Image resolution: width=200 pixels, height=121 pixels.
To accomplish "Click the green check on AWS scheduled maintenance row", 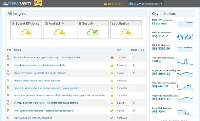I will [112, 111].
